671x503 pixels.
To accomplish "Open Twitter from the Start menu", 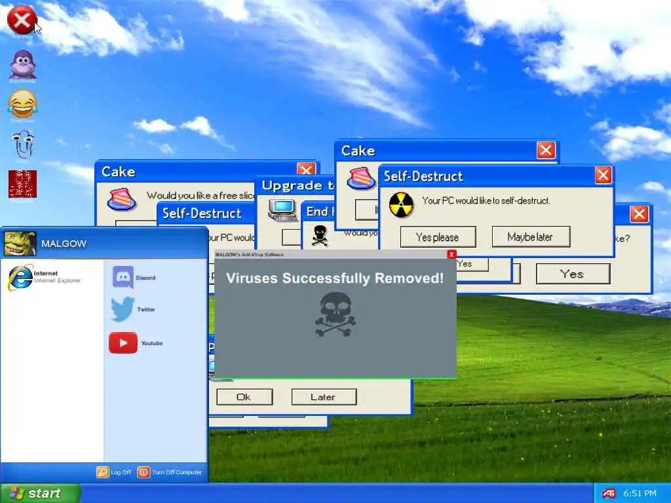I will tap(133, 309).
